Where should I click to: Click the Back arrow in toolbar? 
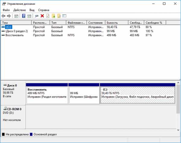pyautogui.click(x=3, y=16)
